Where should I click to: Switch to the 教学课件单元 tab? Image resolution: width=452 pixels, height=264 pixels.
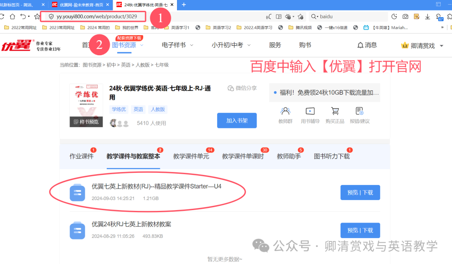(191, 156)
